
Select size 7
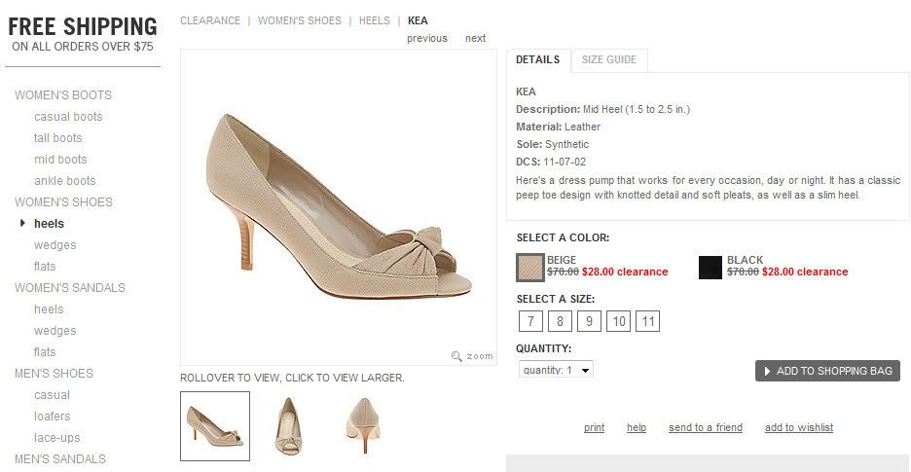[x=530, y=321]
